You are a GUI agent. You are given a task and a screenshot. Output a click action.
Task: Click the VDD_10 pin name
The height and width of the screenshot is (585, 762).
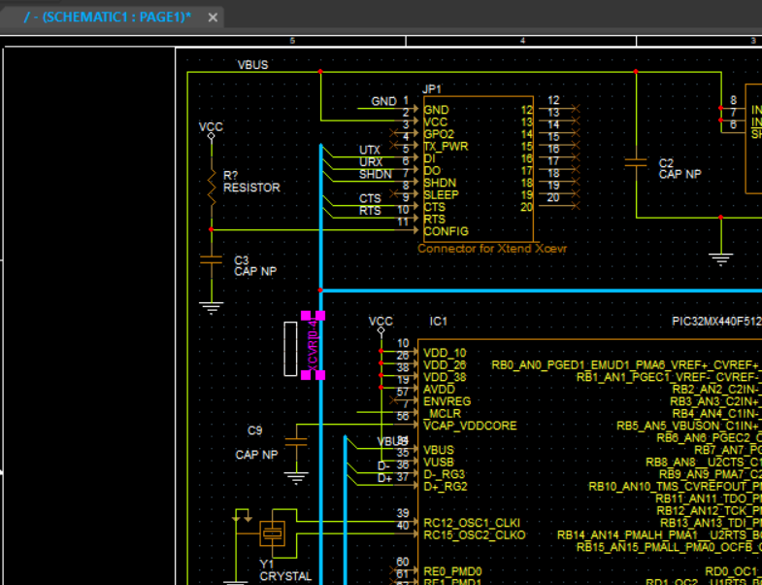(x=445, y=353)
